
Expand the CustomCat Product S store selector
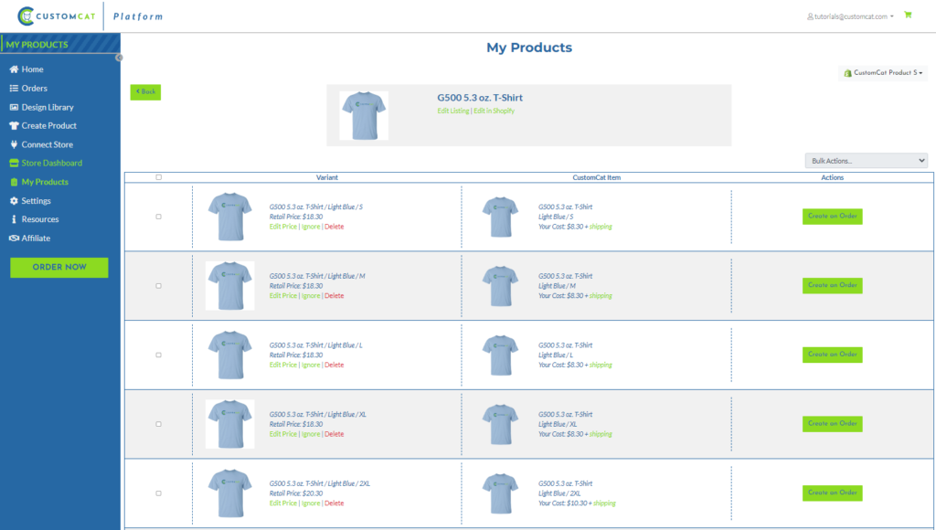tap(883, 72)
